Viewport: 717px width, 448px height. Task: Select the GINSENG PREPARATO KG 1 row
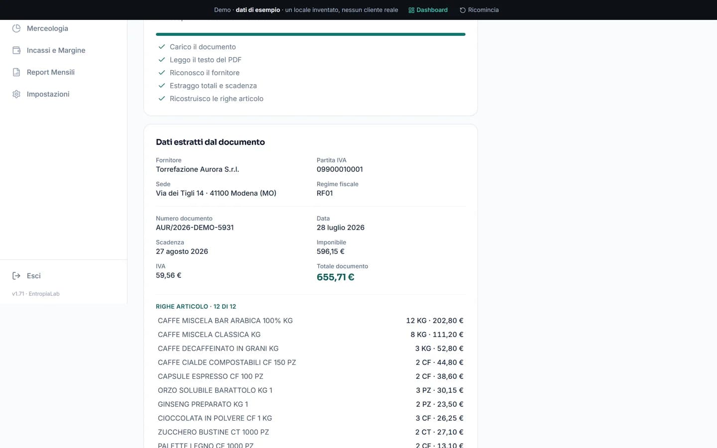[x=311, y=404]
